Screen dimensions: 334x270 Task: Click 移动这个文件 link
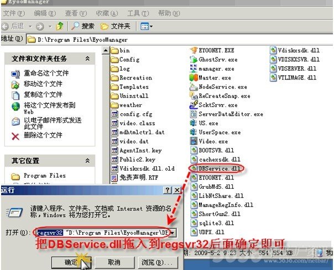coord(43,84)
